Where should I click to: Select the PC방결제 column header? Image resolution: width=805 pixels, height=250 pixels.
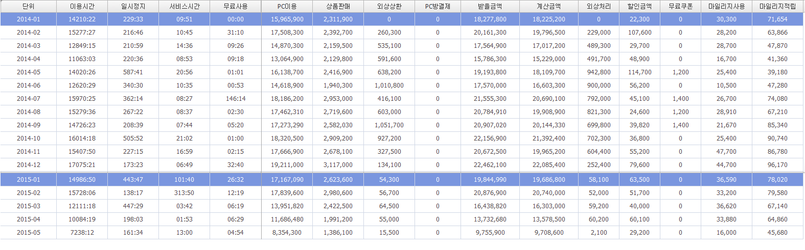[438, 7]
